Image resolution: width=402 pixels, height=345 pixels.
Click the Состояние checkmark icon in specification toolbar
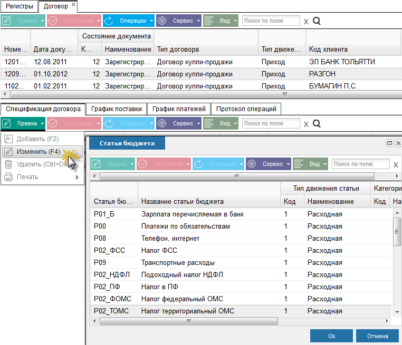(53, 123)
